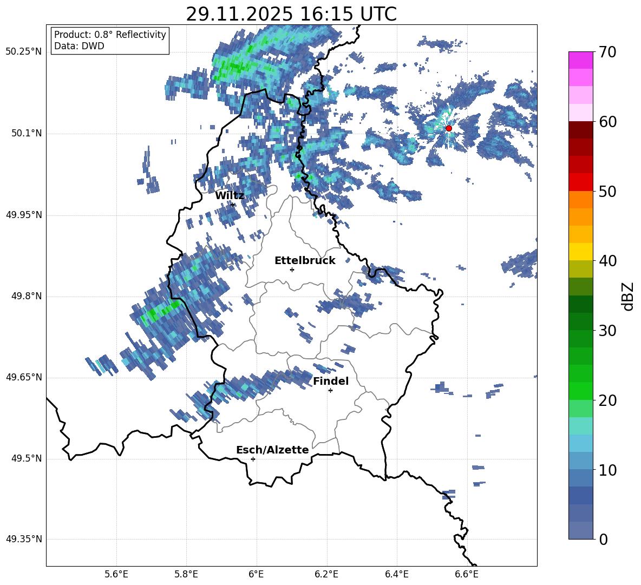Screen dimensions: 641x585
Task: Click the bright green colorbar segment above 20
Action: [x=581, y=391]
